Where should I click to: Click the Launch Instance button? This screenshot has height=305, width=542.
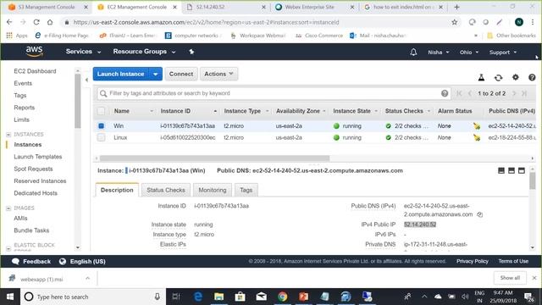point(120,74)
